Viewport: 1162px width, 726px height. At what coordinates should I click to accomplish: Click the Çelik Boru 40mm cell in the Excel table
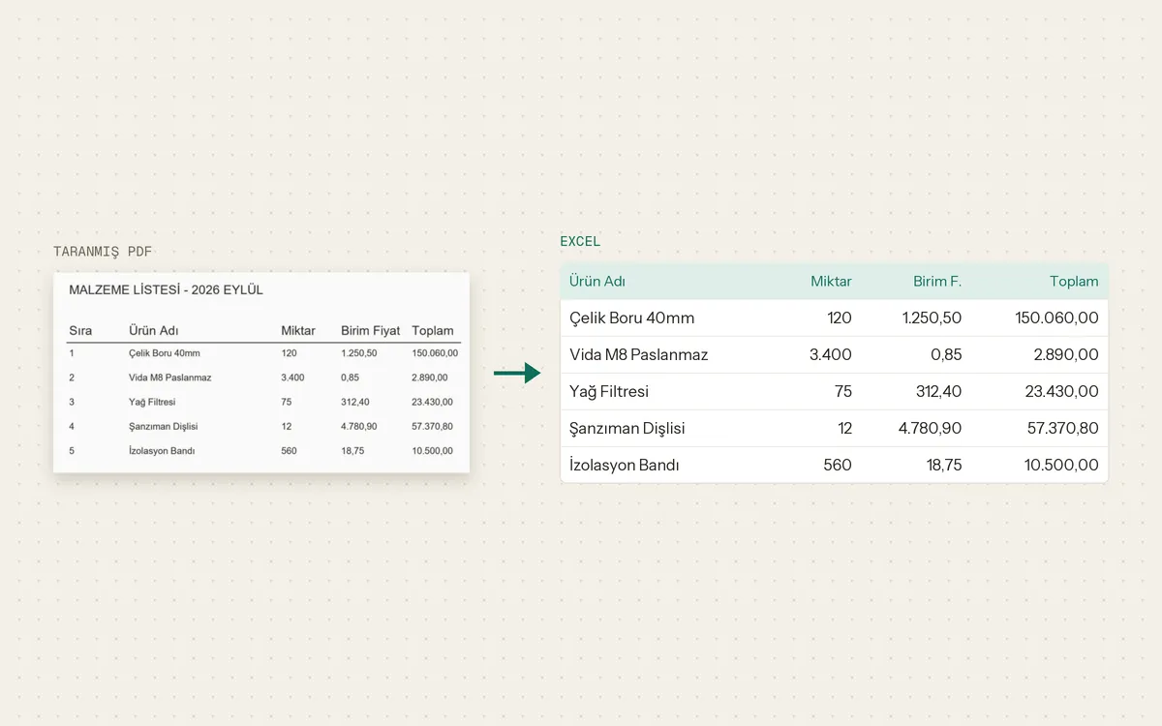(632, 318)
